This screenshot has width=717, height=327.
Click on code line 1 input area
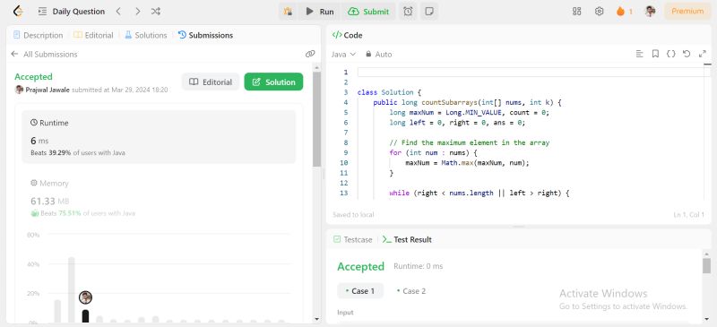click(x=531, y=73)
